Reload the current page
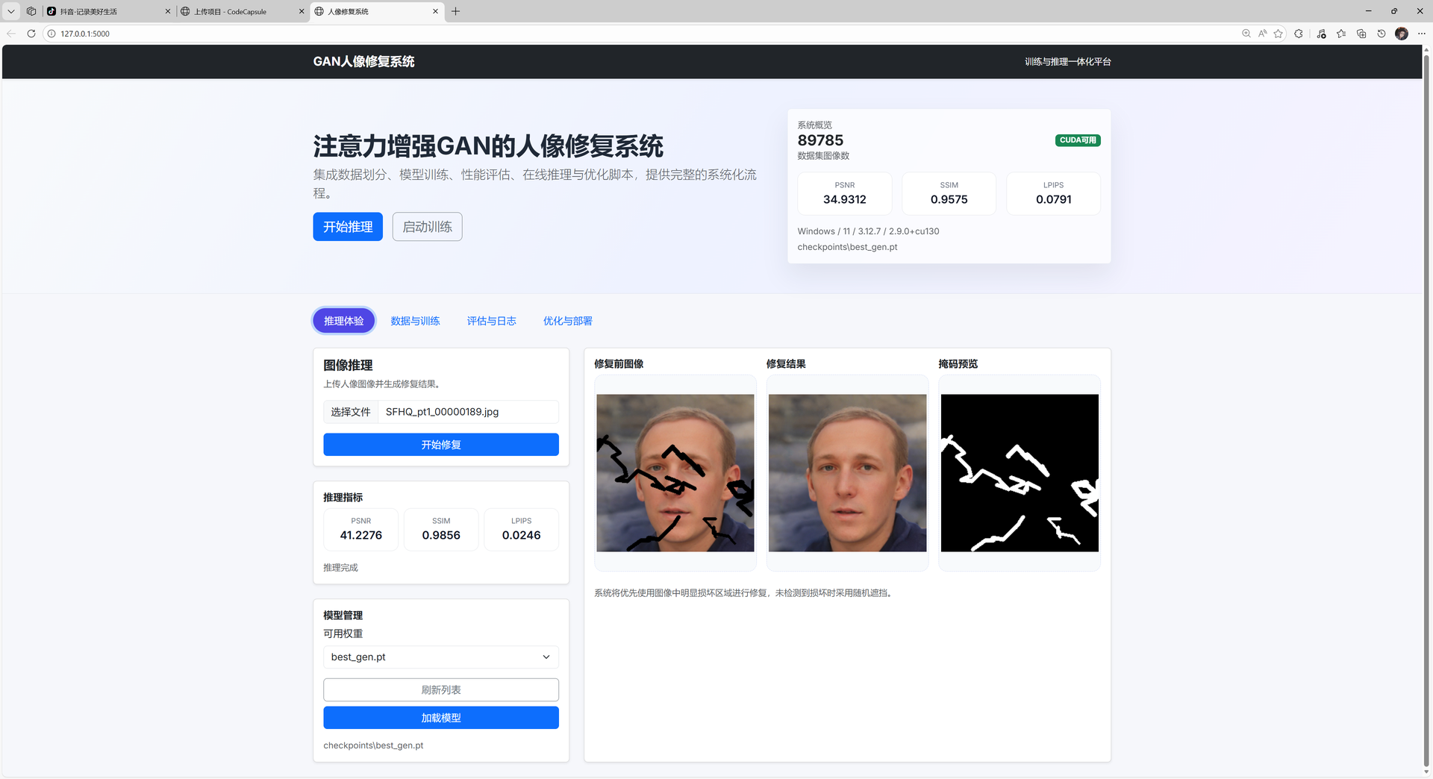This screenshot has height=779, width=1433. 31,34
